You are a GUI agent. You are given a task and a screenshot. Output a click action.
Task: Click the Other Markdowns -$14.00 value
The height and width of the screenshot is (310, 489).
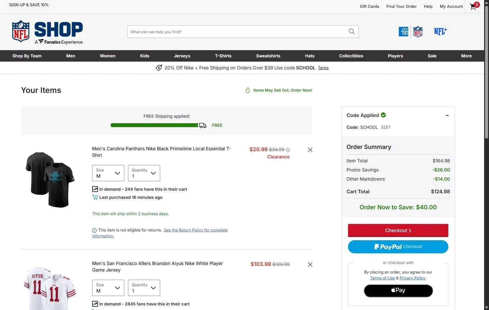[x=441, y=179]
